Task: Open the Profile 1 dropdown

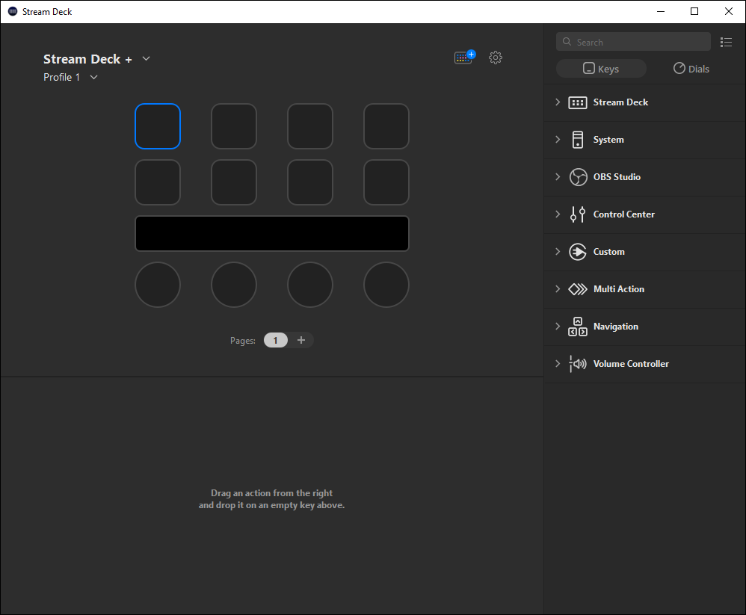Action: tap(93, 77)
